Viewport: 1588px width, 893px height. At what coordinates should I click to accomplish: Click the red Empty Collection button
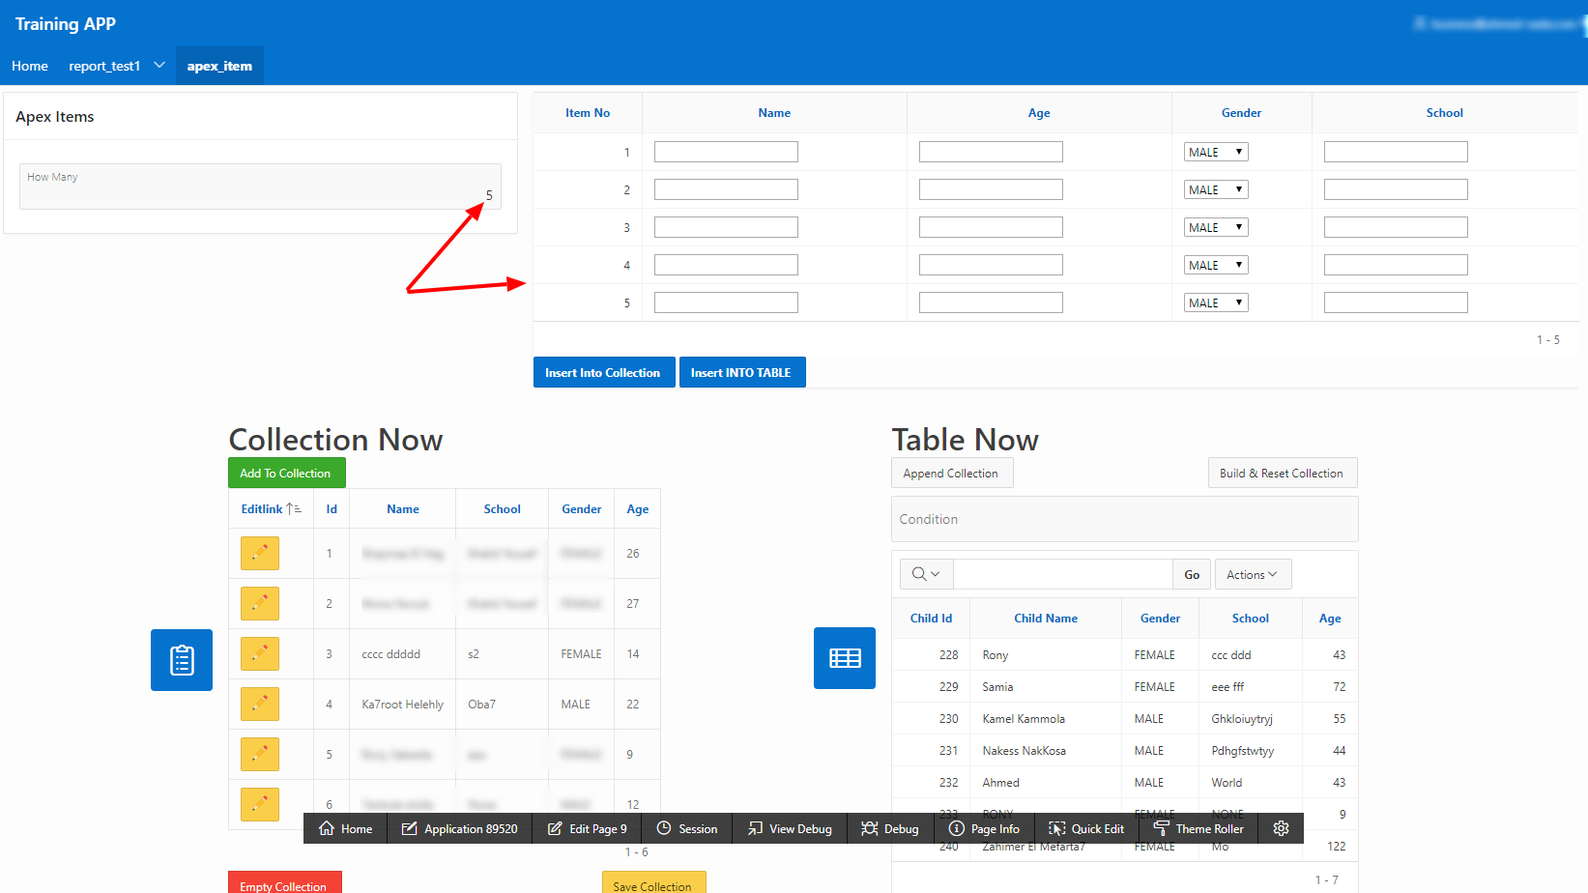click(284, 884)
